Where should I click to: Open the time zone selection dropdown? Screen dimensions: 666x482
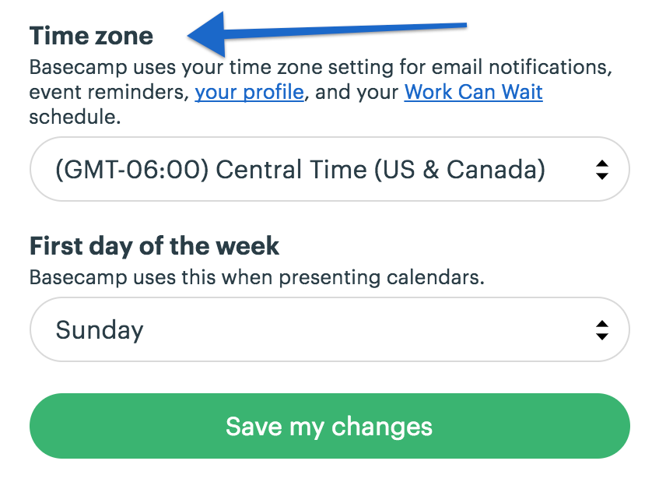coord(329,169)
